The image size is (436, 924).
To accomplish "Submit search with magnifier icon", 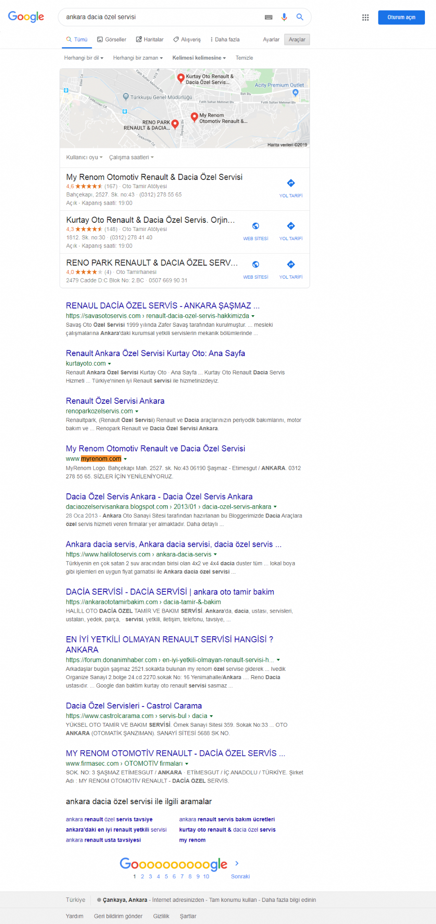I will [x=300, y=17].
